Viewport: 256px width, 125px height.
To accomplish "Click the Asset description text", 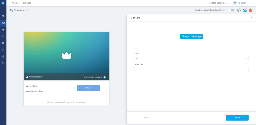I will tap(35, 91).
